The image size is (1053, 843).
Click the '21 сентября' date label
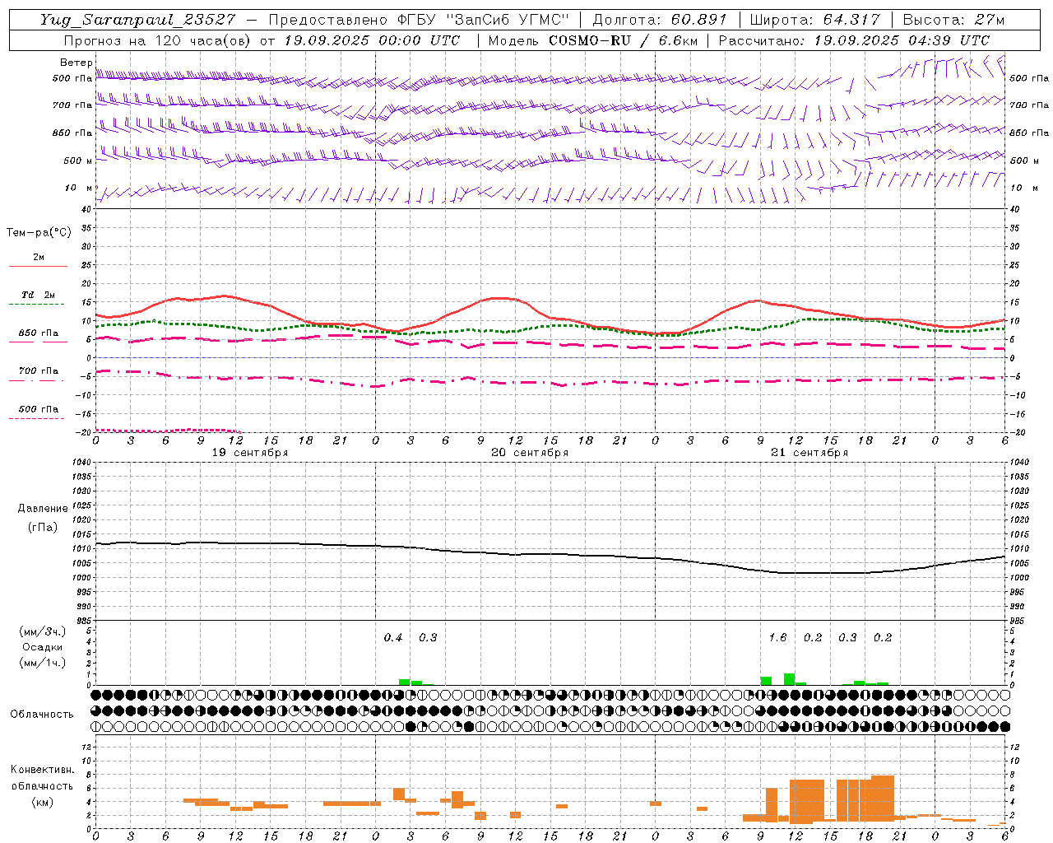(809, 453)
